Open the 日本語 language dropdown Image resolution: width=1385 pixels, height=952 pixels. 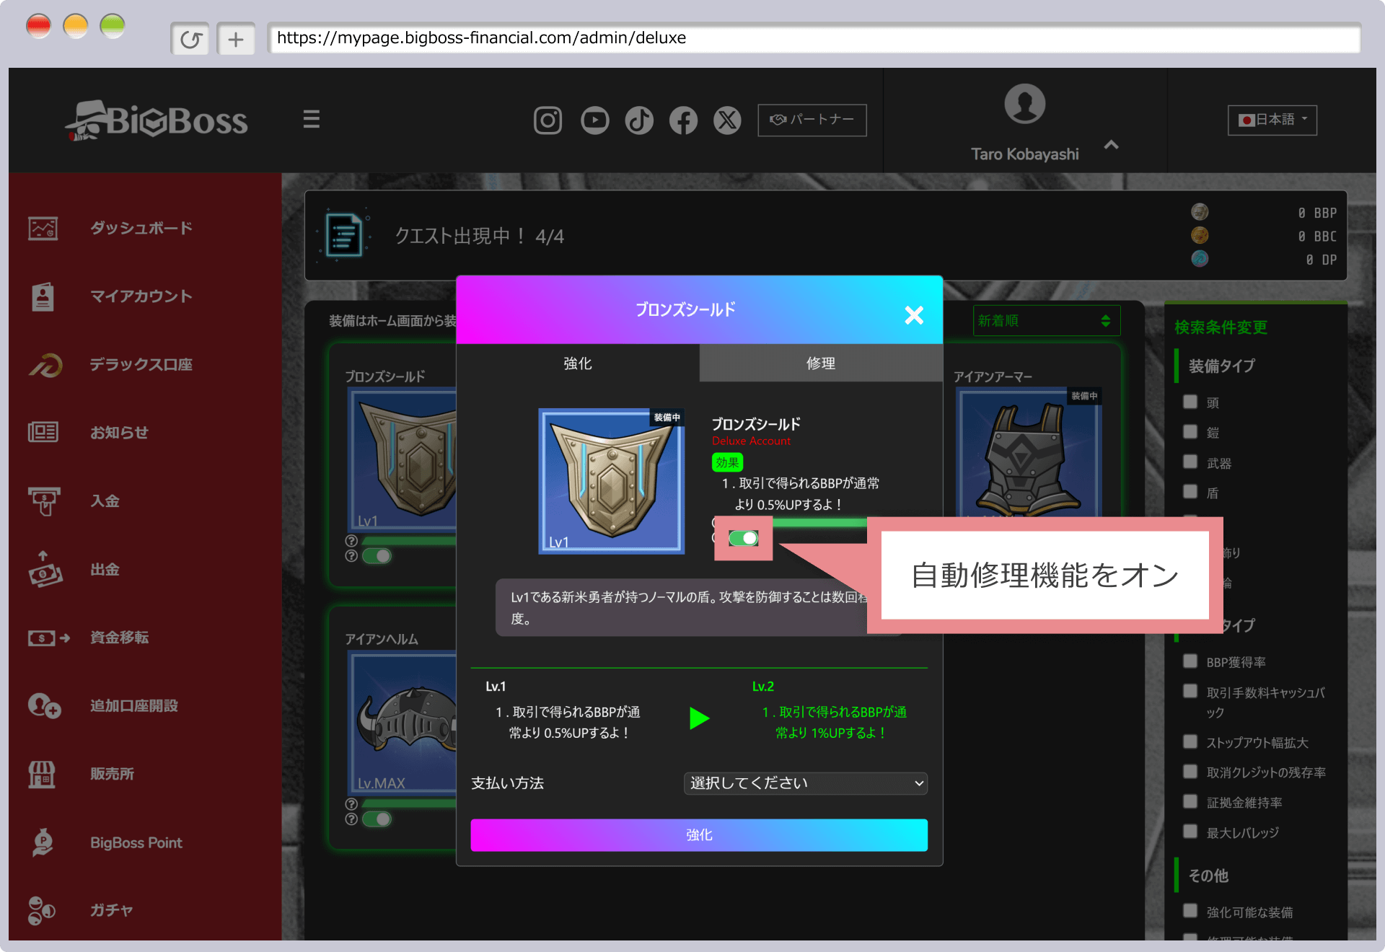click(1272, 120)
